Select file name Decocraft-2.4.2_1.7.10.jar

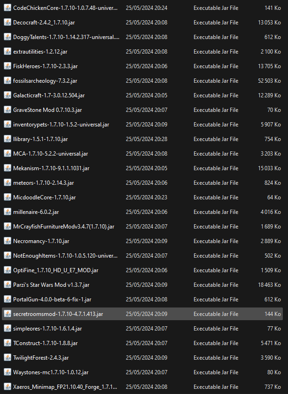[44, 23]
